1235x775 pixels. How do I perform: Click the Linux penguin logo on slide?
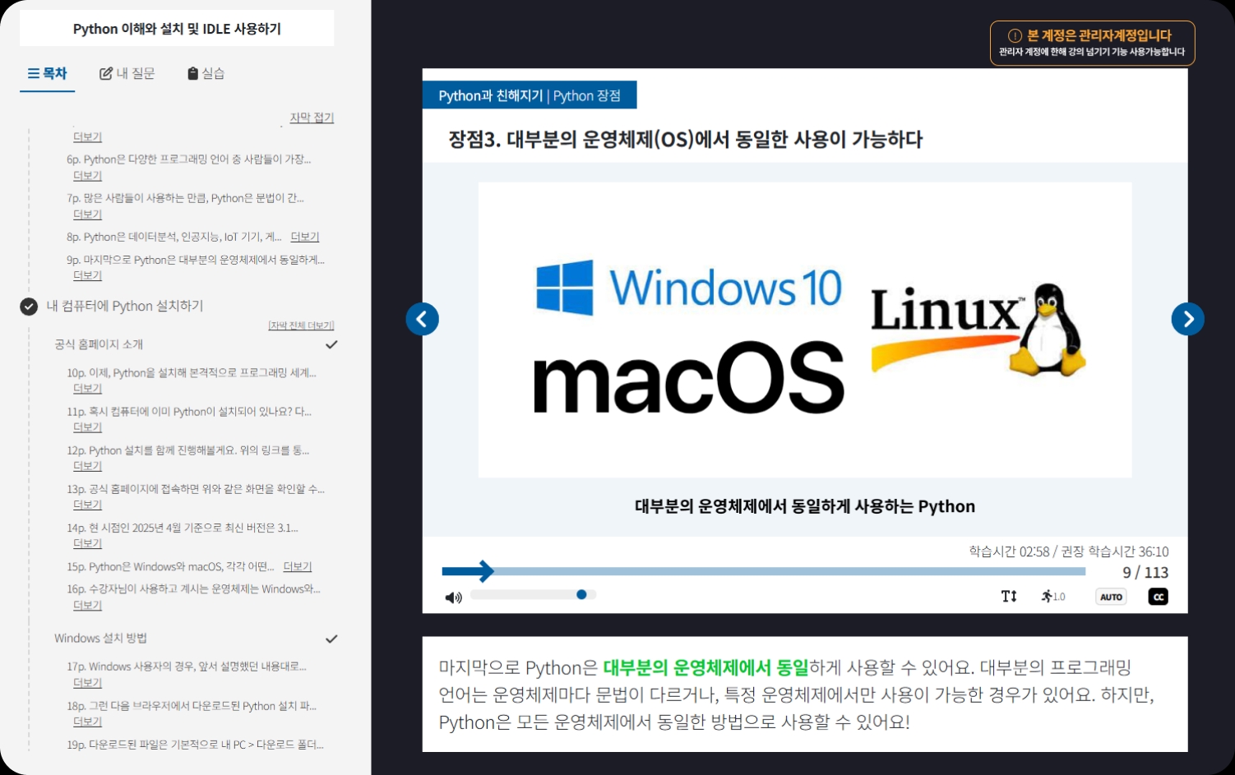(x=978, y=330)
